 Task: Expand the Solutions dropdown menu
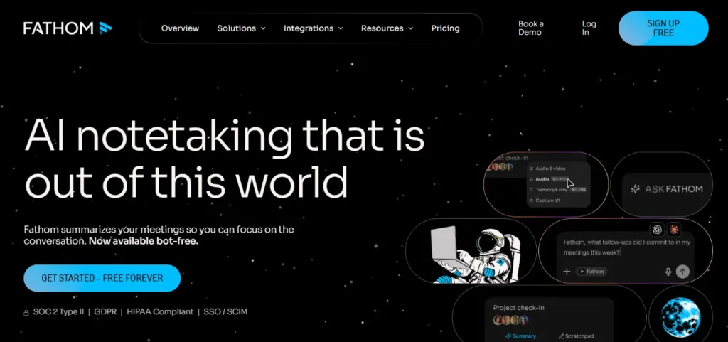coord(242,28)
